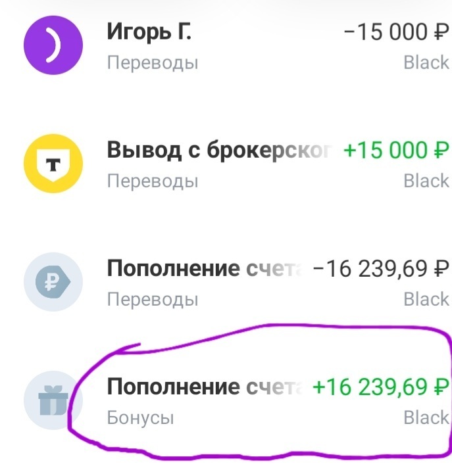This screenshot has height=472, width=452.
Task: Open the Игорь Г. transfer transaction
Action: click(x=149, y=32)
